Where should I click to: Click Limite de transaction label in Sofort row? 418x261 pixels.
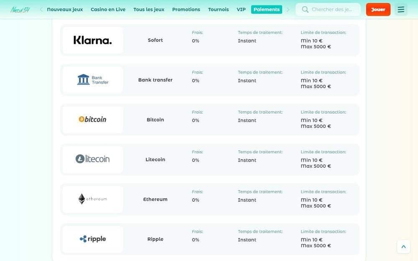324,33
